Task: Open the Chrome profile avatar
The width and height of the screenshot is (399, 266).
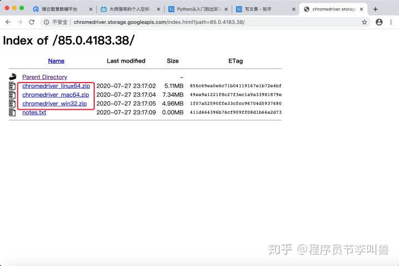Action: tap(379, 22)
